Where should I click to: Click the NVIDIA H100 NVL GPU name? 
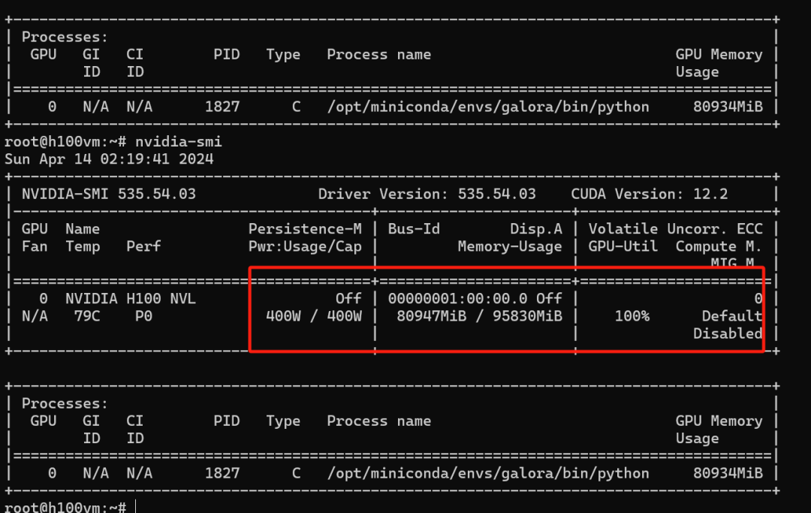coord(130,298)
